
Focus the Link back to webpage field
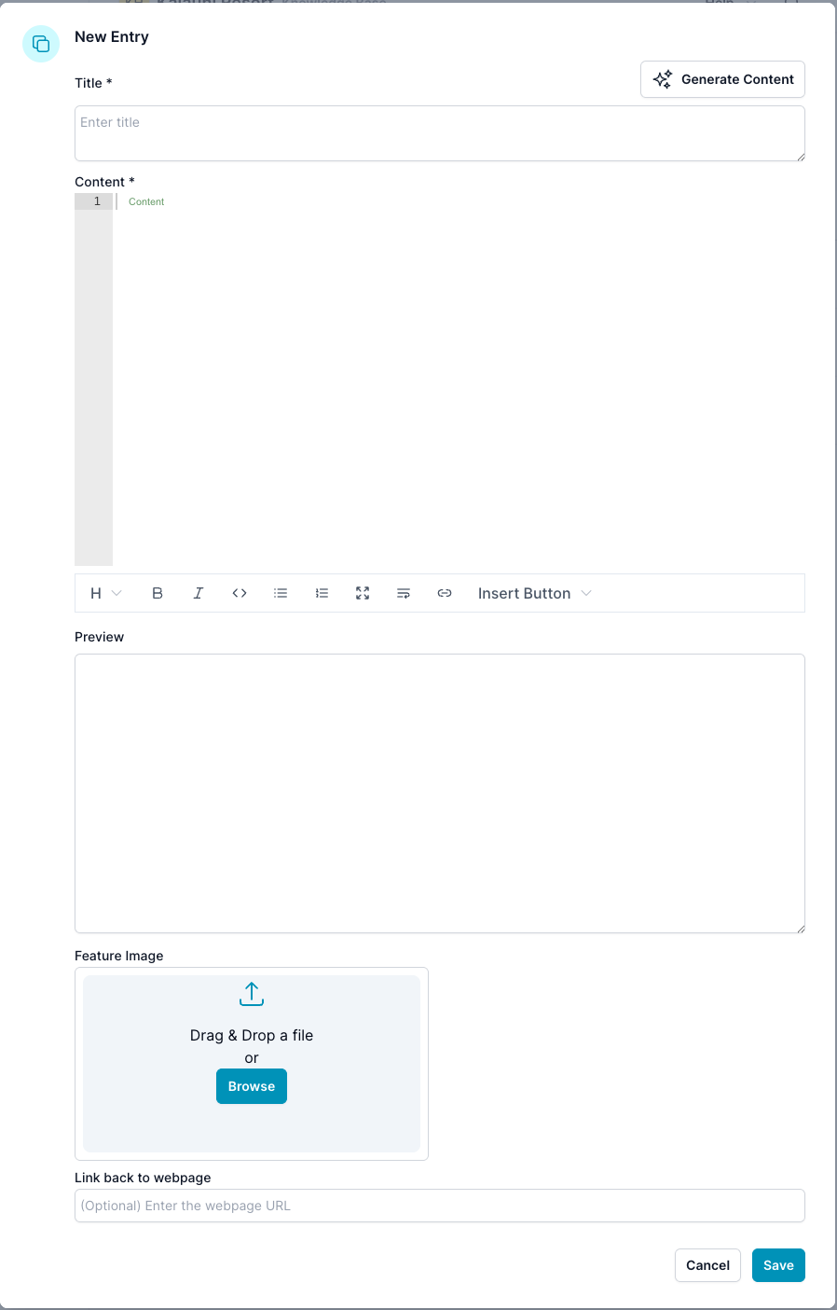tap(440, 1206)
